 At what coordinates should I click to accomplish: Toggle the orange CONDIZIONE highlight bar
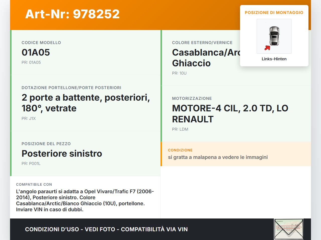(x=162, y=154)
